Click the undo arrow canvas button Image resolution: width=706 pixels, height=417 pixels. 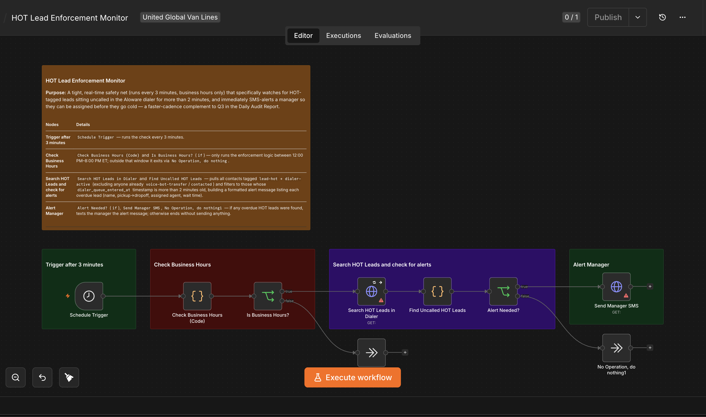pyautogui.click(x=42, y=377)
